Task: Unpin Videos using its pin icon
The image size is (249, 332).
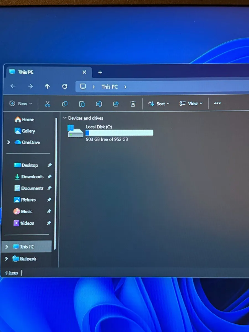Action: (49, 223)
